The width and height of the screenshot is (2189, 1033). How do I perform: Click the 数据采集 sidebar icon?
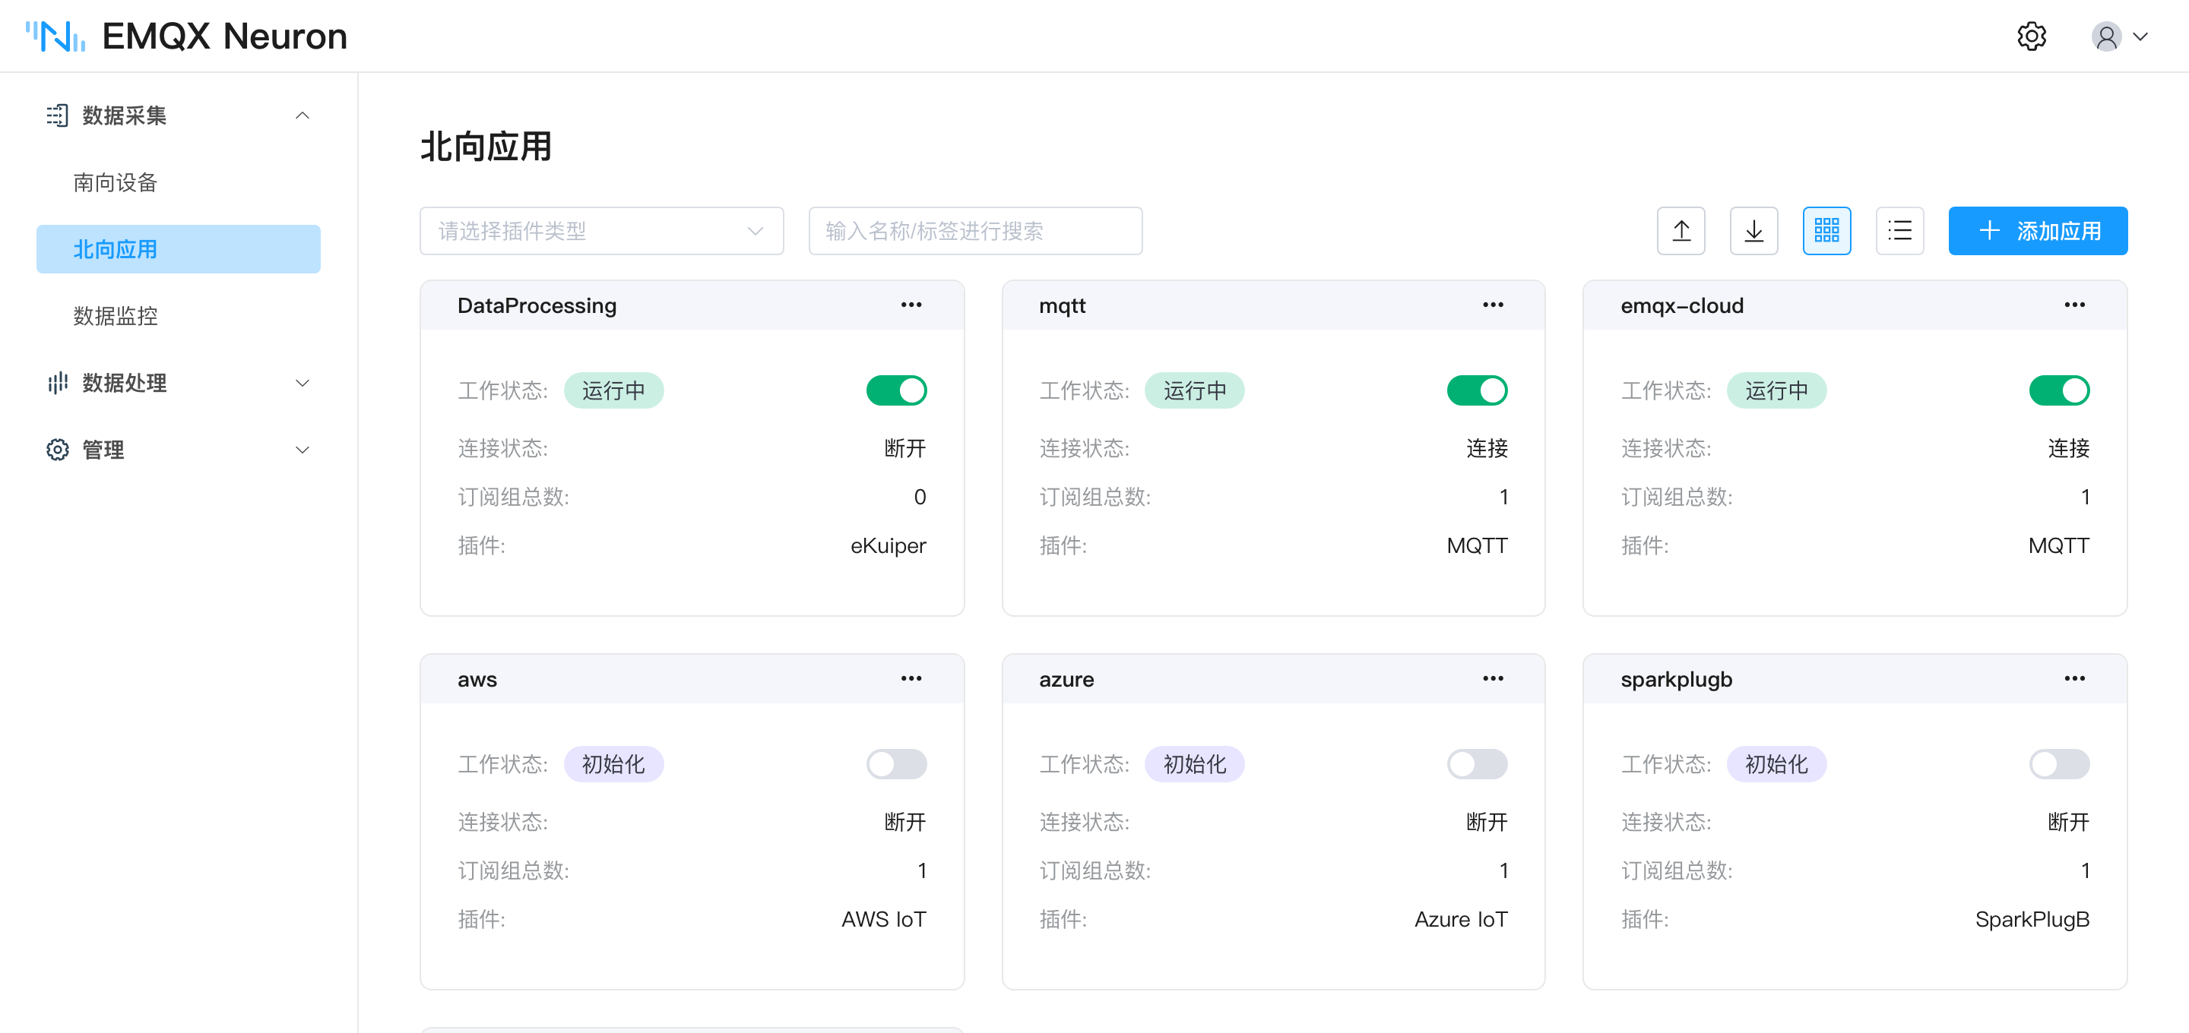(x=57, y=115)
